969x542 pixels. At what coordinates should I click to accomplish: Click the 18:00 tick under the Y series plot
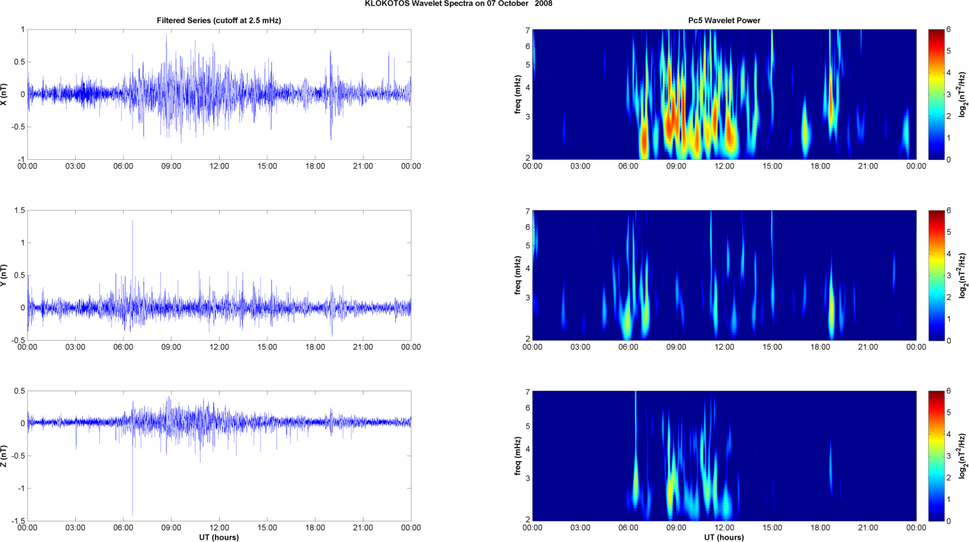pyautogui.click(x=315, y=347)
